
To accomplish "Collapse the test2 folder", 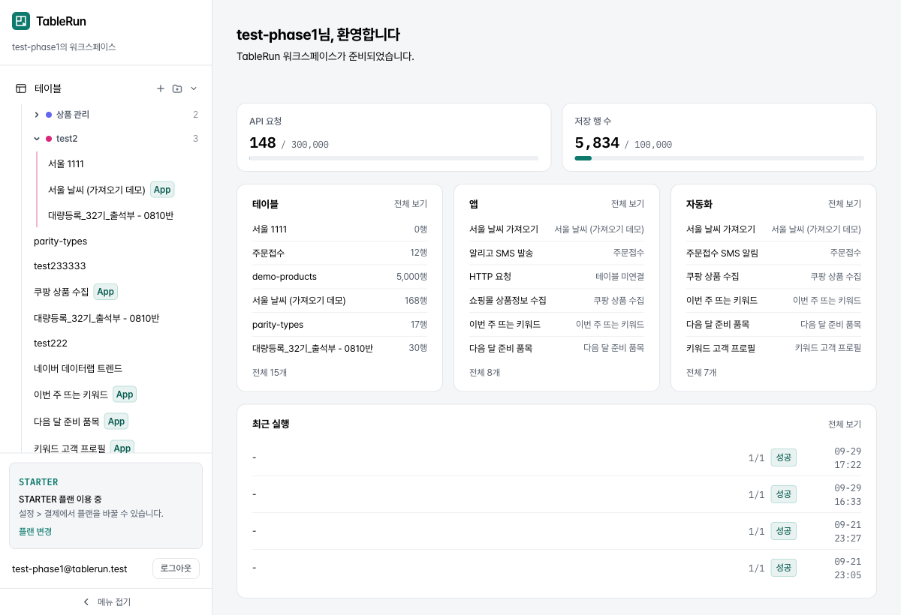I will pos(37,139).
